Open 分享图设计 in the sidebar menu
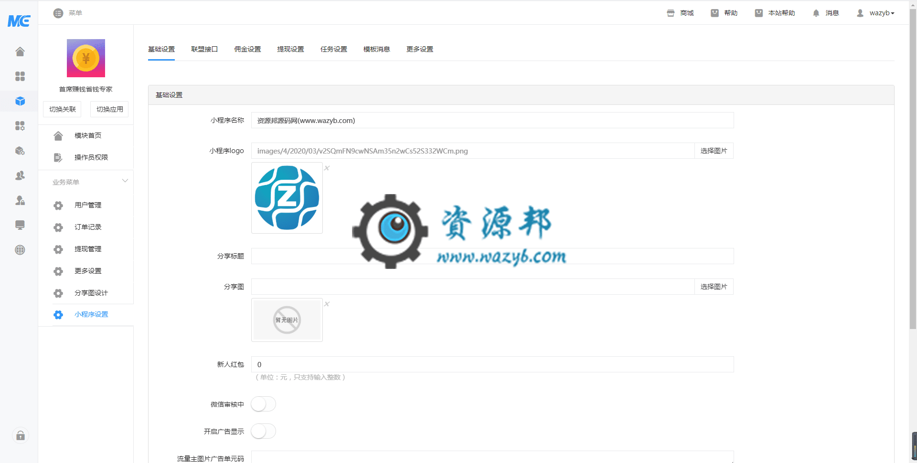The width and height of the screenshot is (917, 463). click(91, 293)
